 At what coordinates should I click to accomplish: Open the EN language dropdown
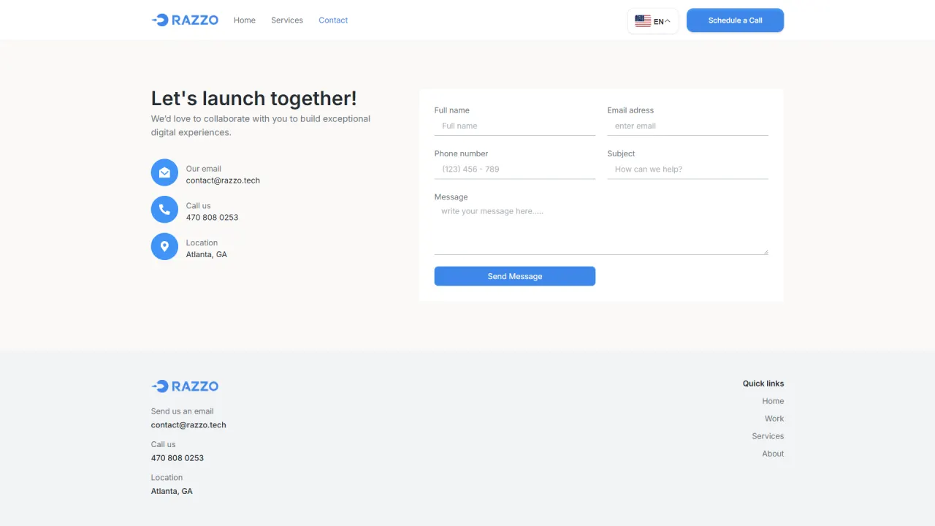click(x=653, y=21)
